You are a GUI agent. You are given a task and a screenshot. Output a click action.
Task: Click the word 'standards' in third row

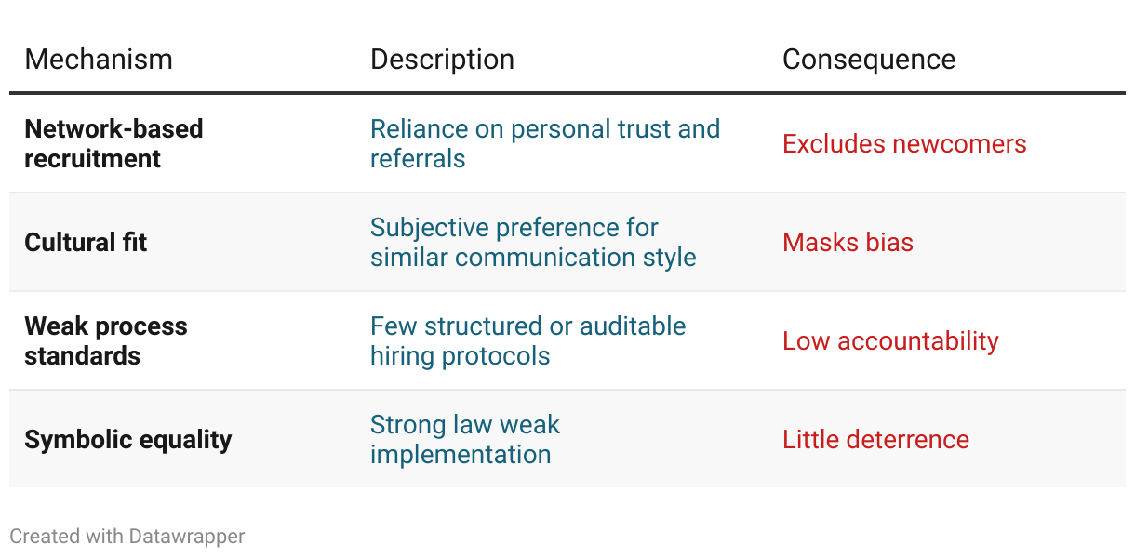click(82, 355)
